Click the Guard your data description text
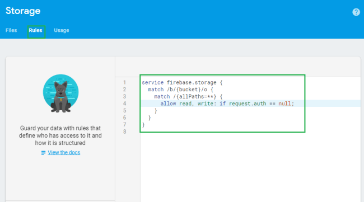 coord(60,135)
